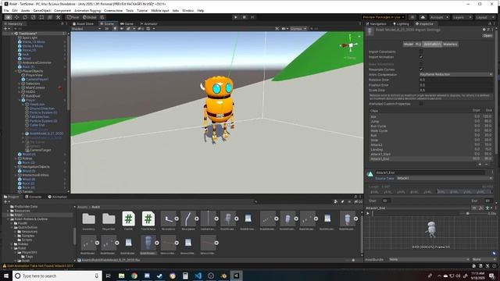Uncheck the Import Animation checkbox
The height and width of the screenshot is (281, 500).
click(x=421, y=57)
